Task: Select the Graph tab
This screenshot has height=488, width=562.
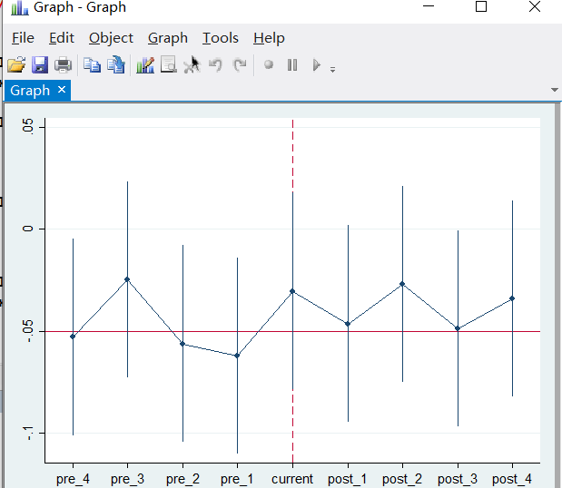Action: coord(30,91)
